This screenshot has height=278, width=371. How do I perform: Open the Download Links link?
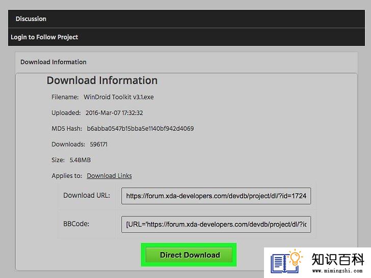tap(109, 176)
